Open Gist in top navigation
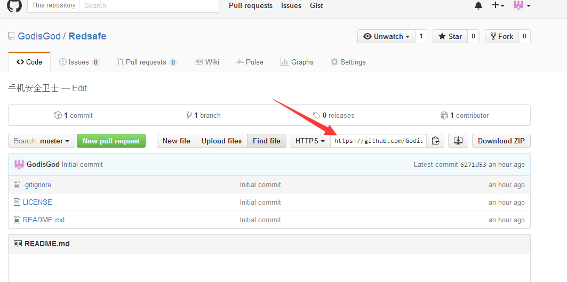567x282 pixels. point(316,6)
